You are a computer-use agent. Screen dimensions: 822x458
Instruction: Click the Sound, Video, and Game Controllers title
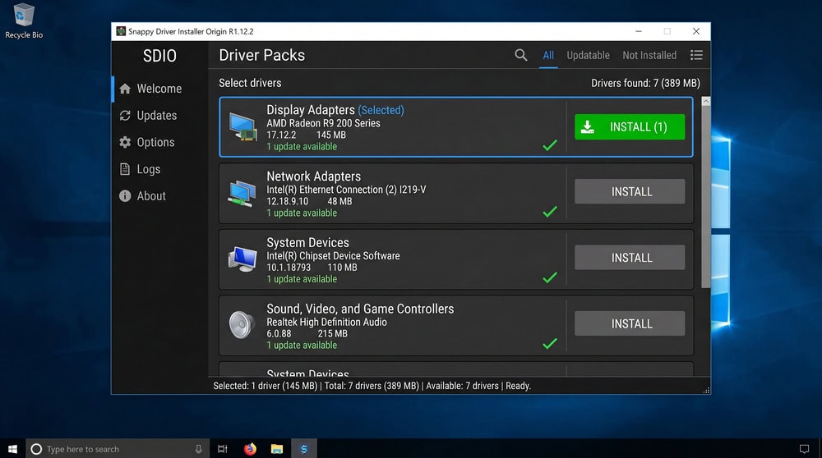pyautogui.click(x=360, y=309)
